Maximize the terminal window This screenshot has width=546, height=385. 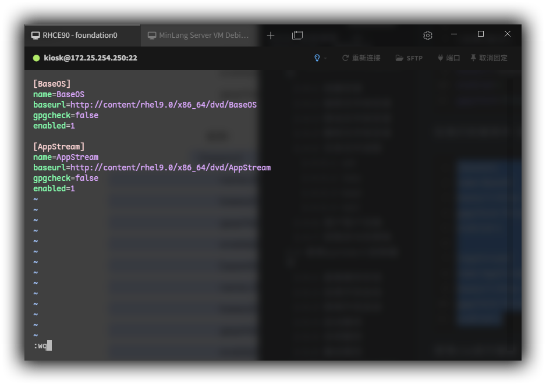point(481,34)
